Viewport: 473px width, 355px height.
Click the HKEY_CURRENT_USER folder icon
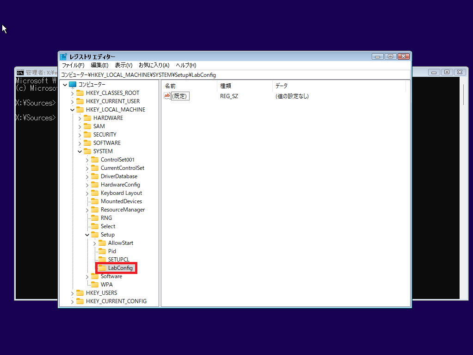80,101
